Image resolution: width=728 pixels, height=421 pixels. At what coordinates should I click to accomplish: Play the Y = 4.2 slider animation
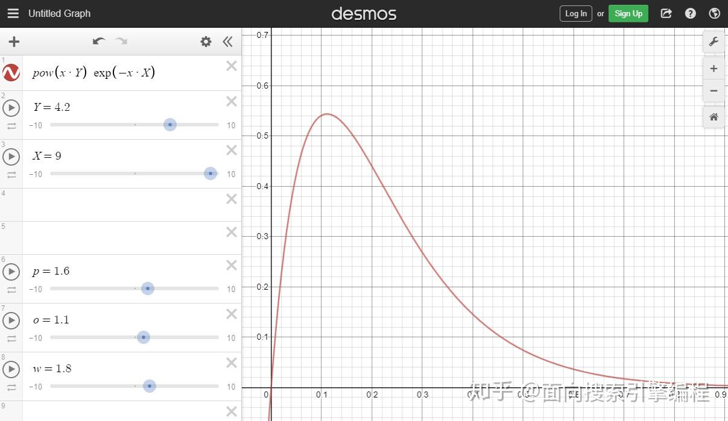(11, 108)
